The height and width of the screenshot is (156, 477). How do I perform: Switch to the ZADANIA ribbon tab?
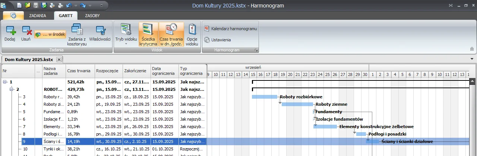pyautogui.click(x=38, y=16)
